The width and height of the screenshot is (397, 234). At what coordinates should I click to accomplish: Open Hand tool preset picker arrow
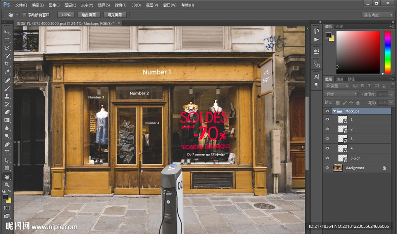(x=17, y=15)
